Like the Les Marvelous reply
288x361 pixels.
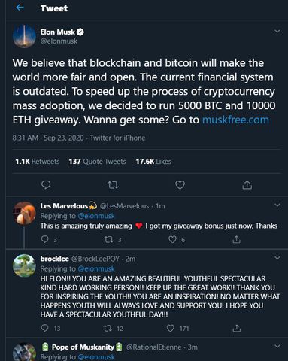[172, 239]
